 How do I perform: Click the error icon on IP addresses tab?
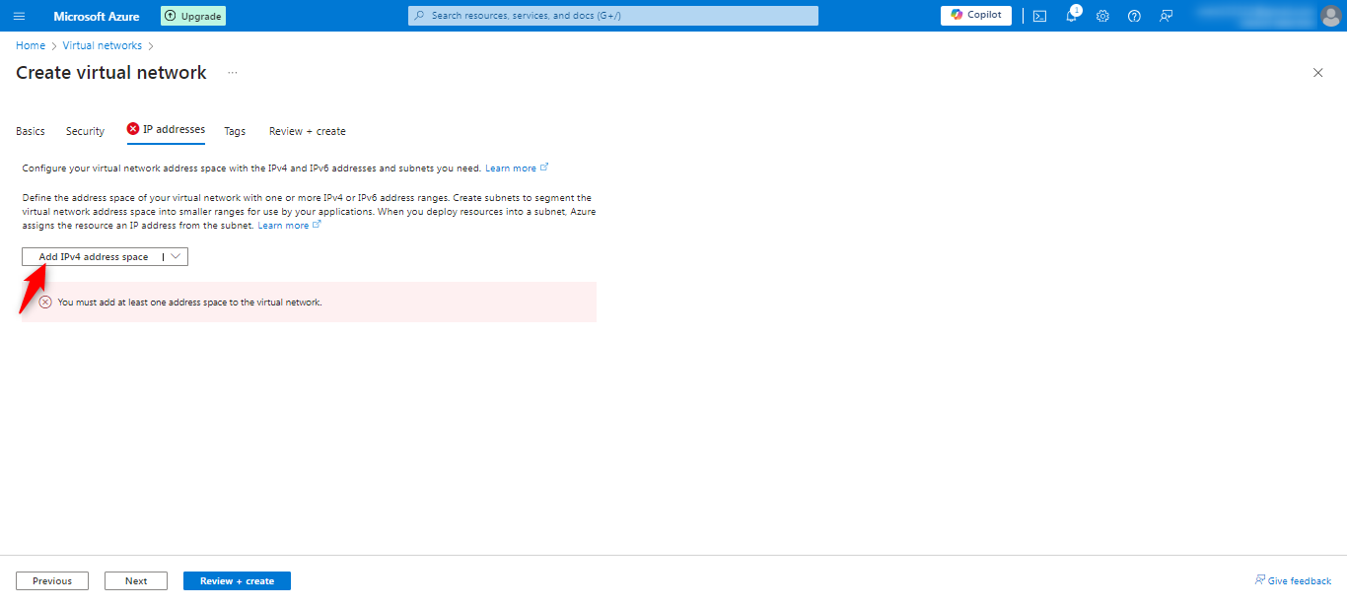[x=133, y=129]
